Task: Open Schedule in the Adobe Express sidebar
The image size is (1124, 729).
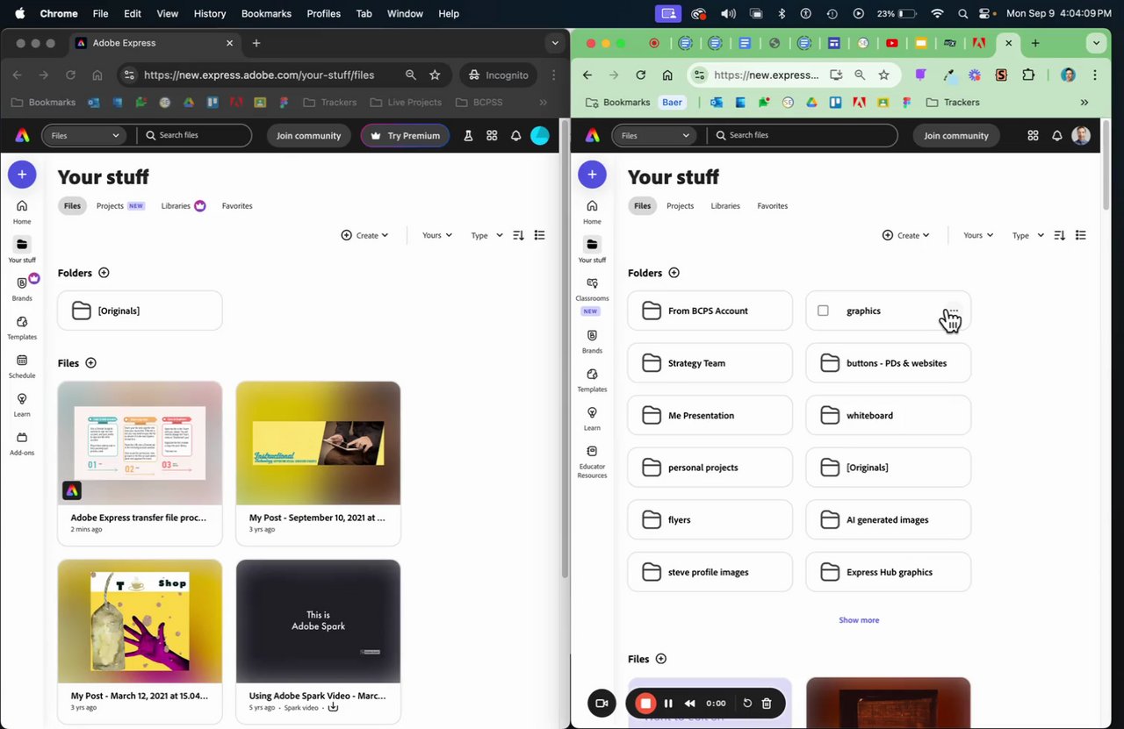Action: 22,366
